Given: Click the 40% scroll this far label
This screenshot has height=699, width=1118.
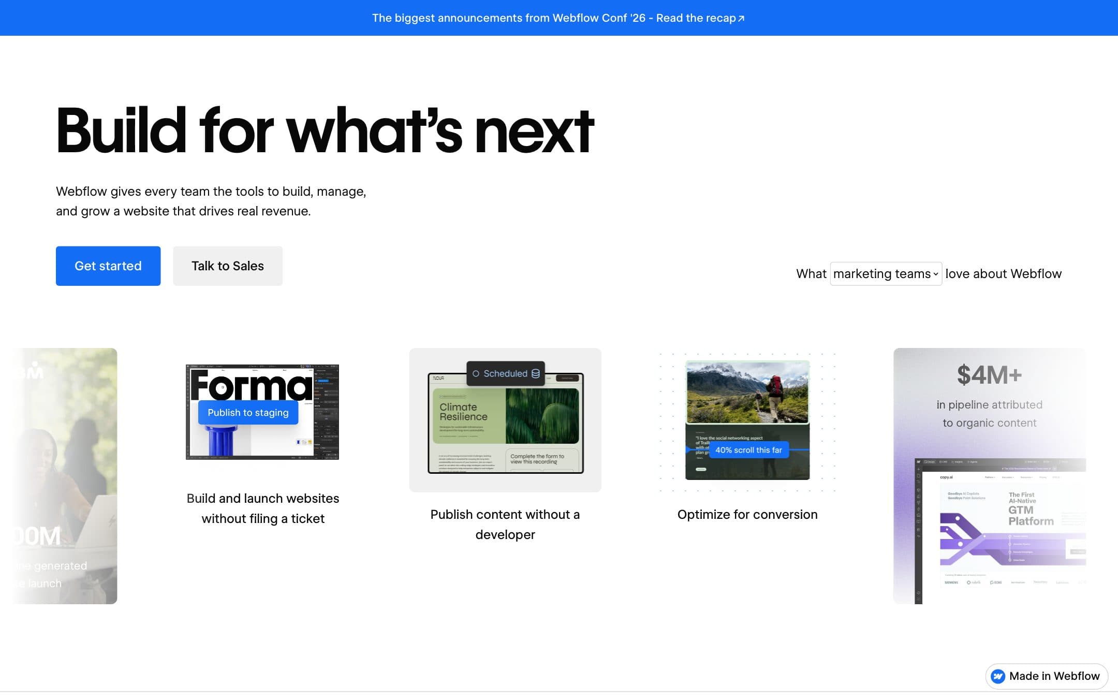Looking at the screenshot, I should tap(748, 450).
